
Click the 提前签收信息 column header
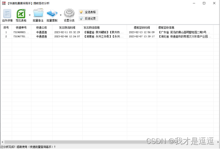pos(185,28)
